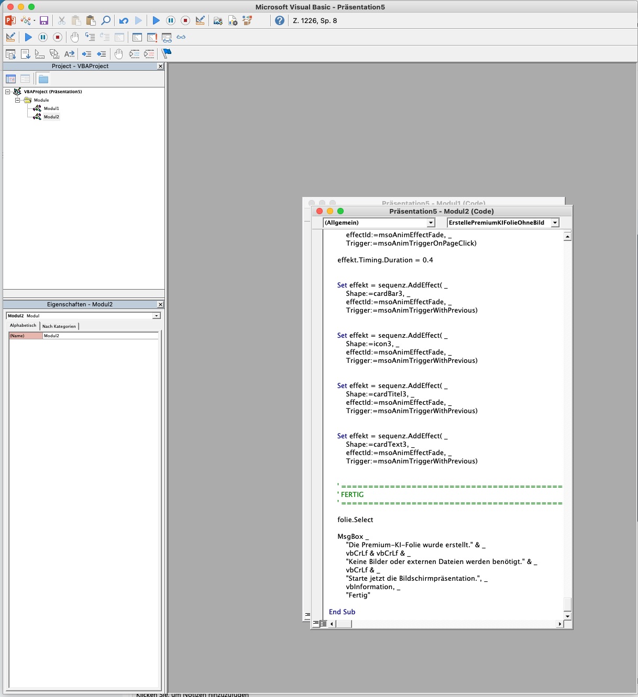Indent code with the Indent icon
638x697 pixels.
point(87,53)
